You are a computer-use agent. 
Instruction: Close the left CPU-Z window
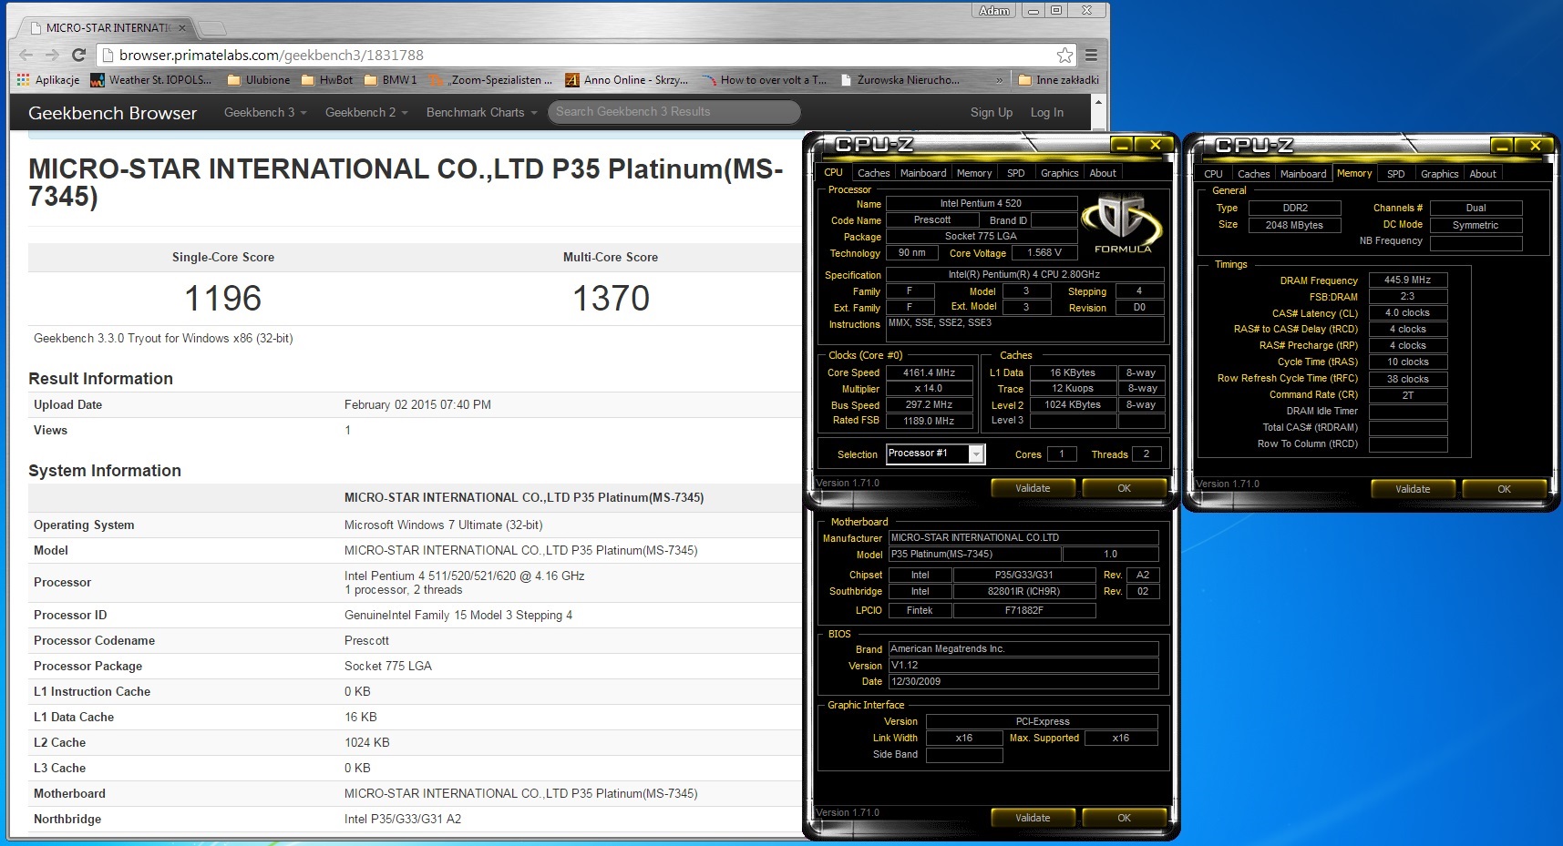(x=1155, y=145)
